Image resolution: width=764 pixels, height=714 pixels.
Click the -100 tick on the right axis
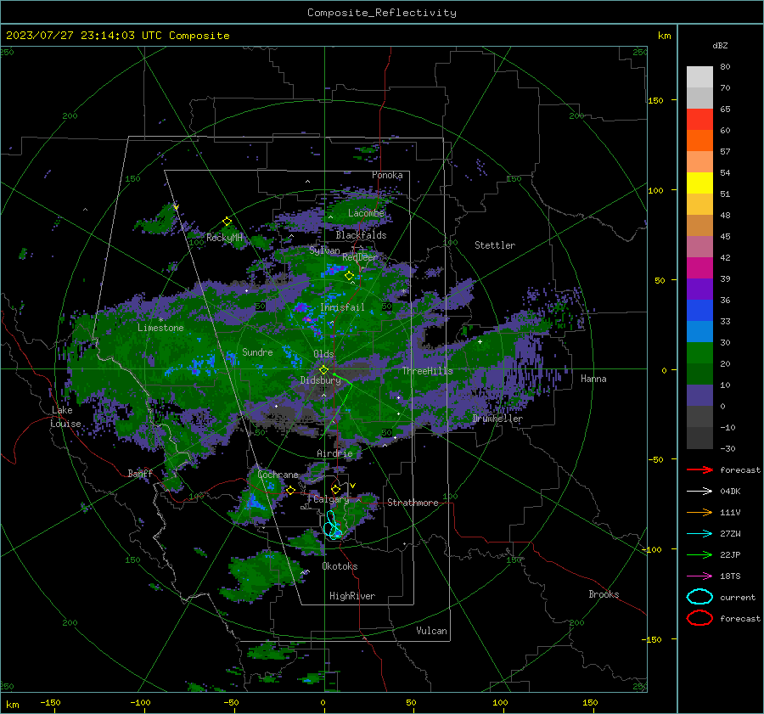pos(653,549)
